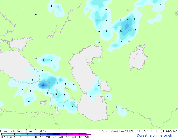
Task: Pick the dark navy legend swatch between 25 and 30
Action: (57, 134)
